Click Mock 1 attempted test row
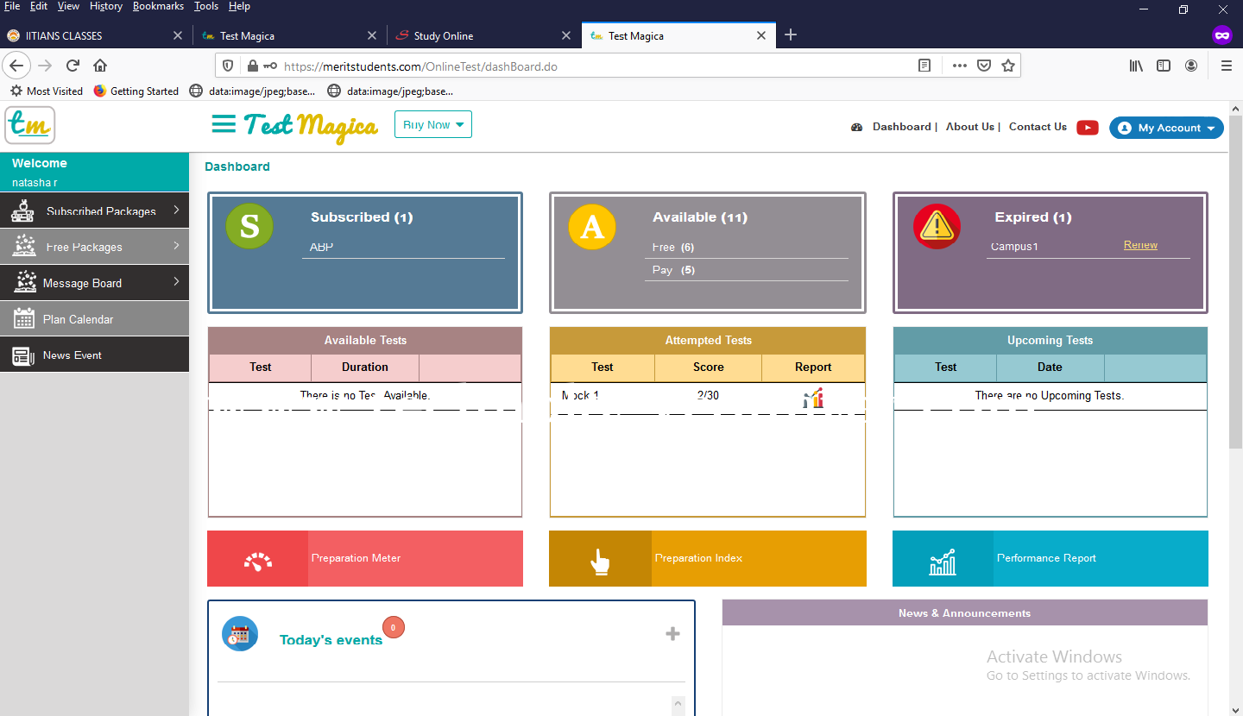 (x=708, y=396)
